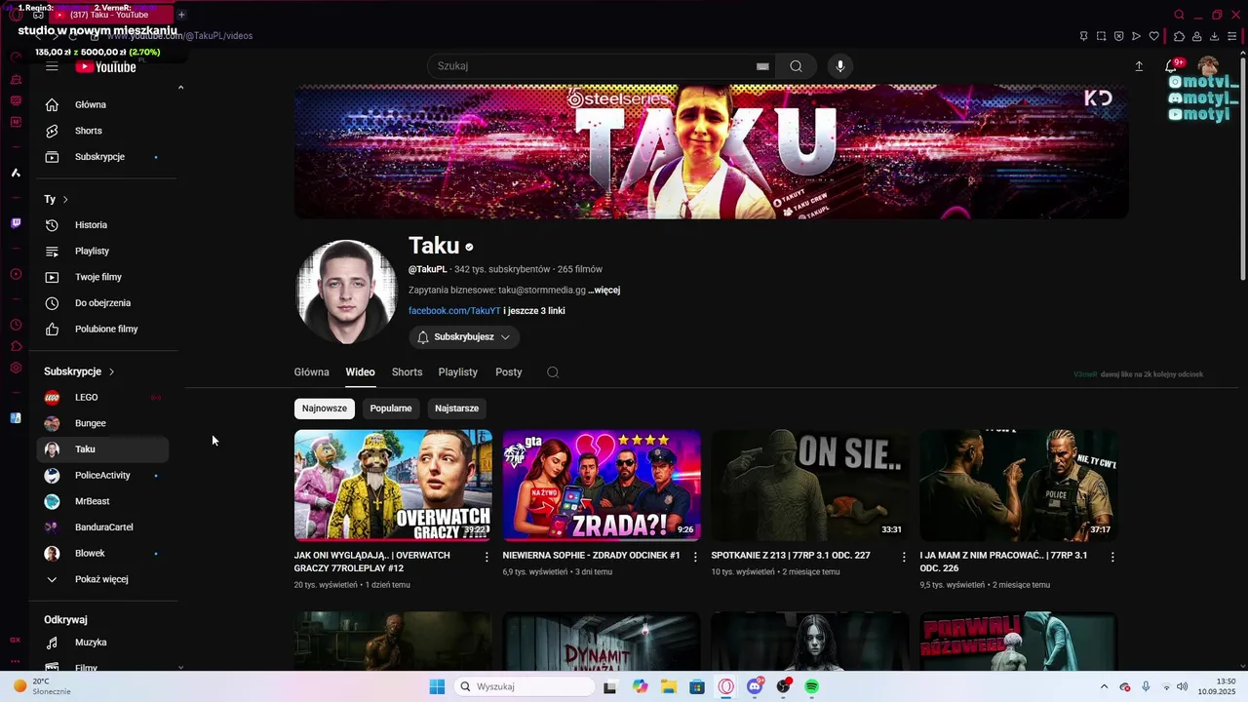The image size is (1248, 702).
Task: Open options menu for NIEWIERNA SOPHIE video
Action: pyautogui.click(x=695, y=557)
